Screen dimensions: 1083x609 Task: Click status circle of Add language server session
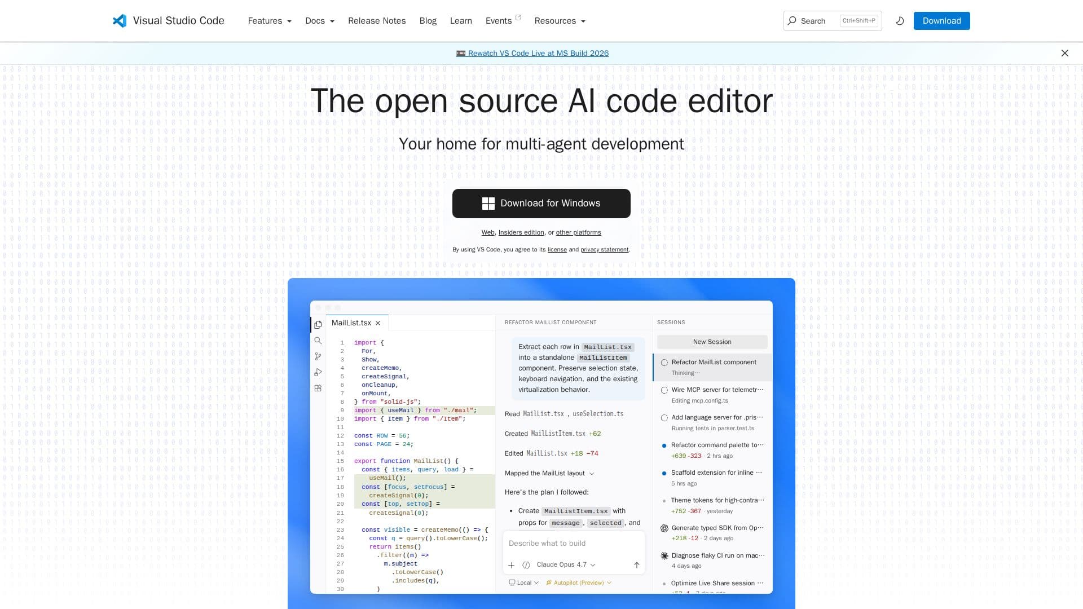[x=664, y=418]
